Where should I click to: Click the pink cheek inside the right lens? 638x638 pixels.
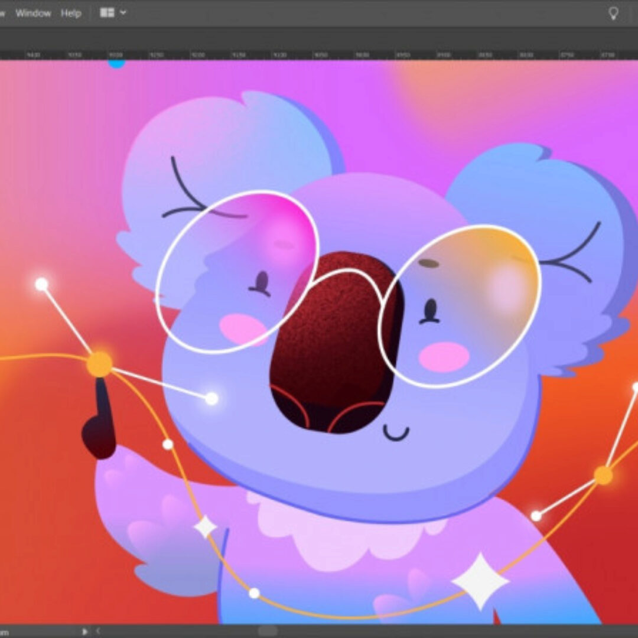coord(444,357)
